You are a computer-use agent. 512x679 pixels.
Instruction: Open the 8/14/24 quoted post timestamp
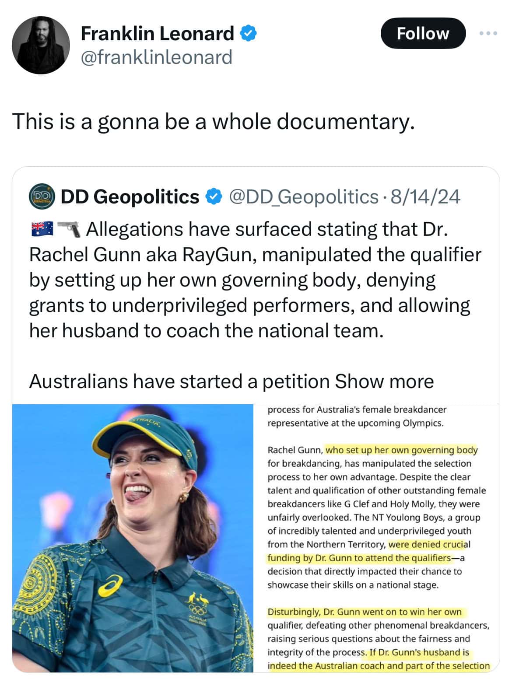(425, 197)
